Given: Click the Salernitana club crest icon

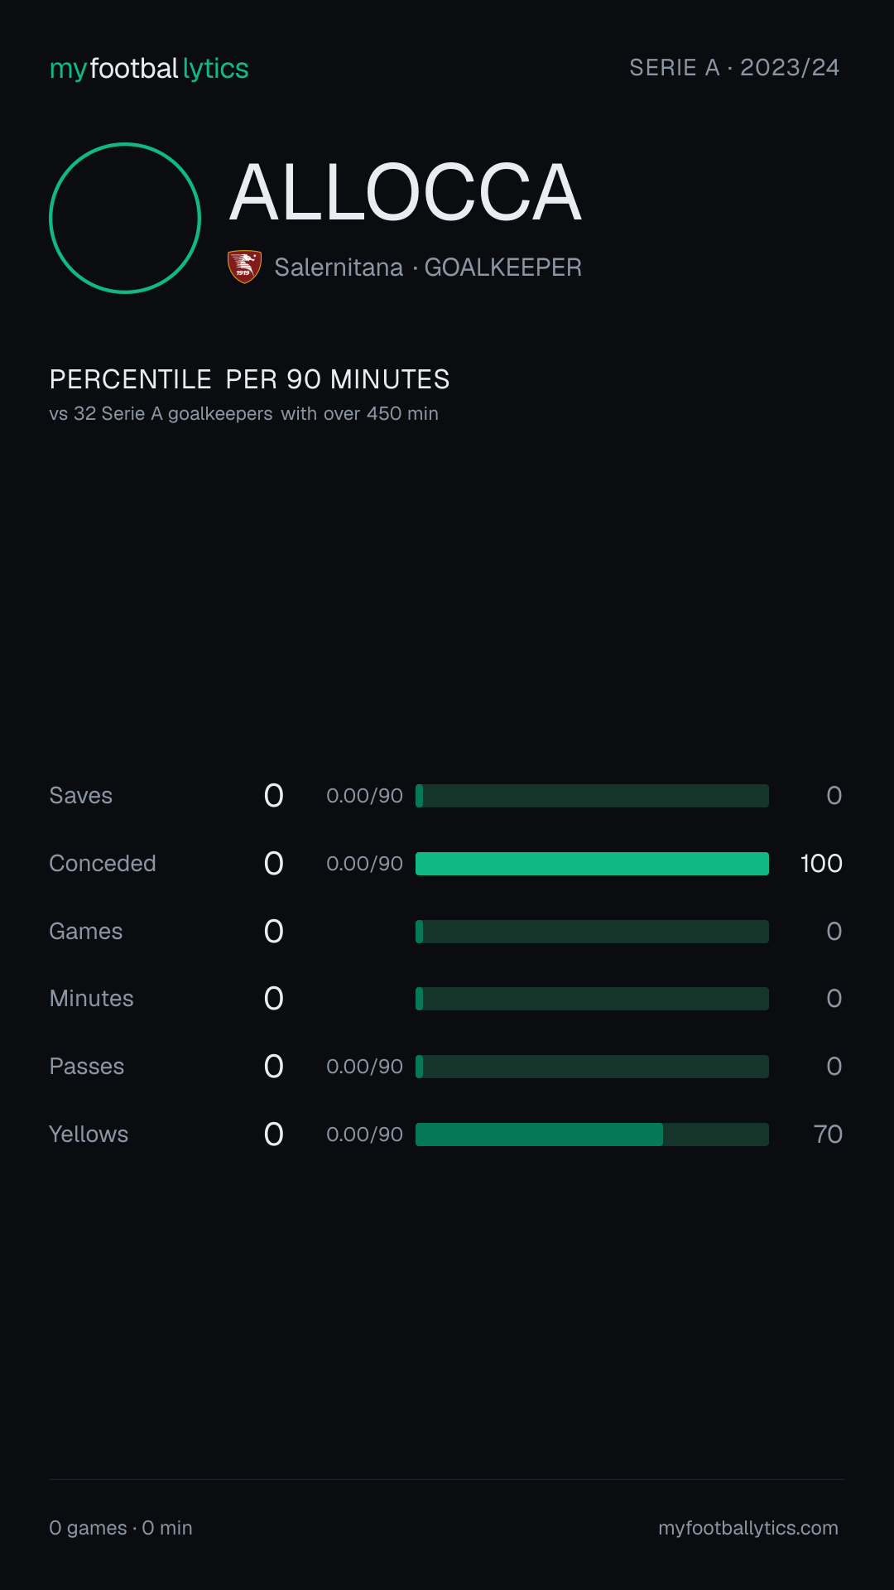Looking at the screenshot, I should (244, 267).
